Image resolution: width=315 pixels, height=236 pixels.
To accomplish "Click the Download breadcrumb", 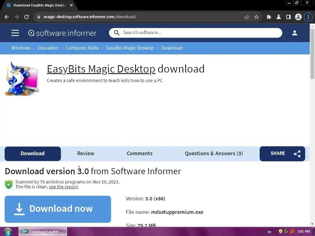I will [172, 48].
